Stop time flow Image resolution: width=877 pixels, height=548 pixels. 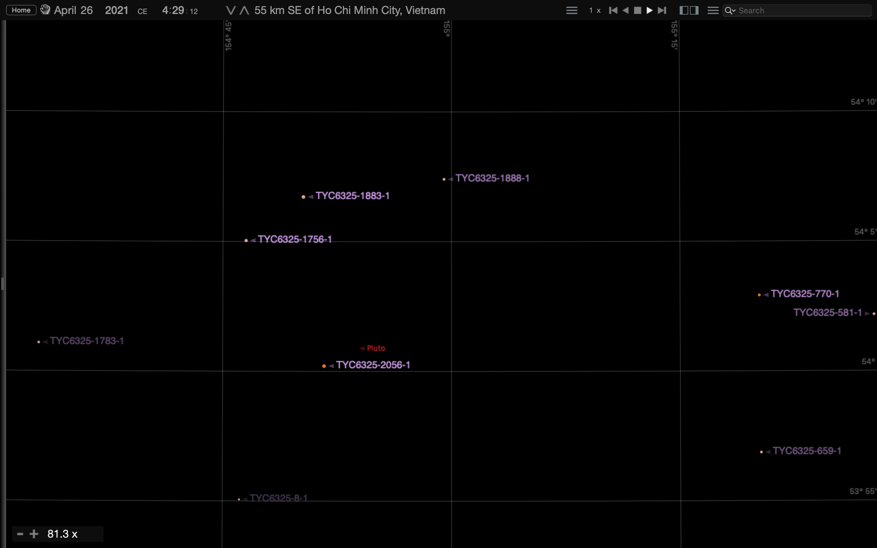(x=638, y=10)
